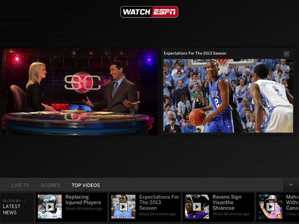Close the Expectations For The 2013 Season panel
The width and height of the screenshot is (299, 224).
(x=286, y=54)
